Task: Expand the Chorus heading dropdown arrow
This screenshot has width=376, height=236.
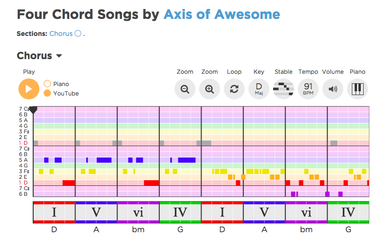Action: [x=59, y=56]
